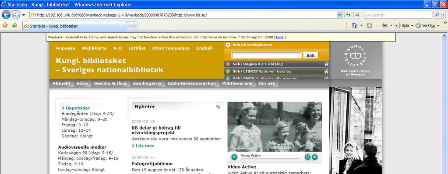Open the Sida menu

click(x=404, y=26)
